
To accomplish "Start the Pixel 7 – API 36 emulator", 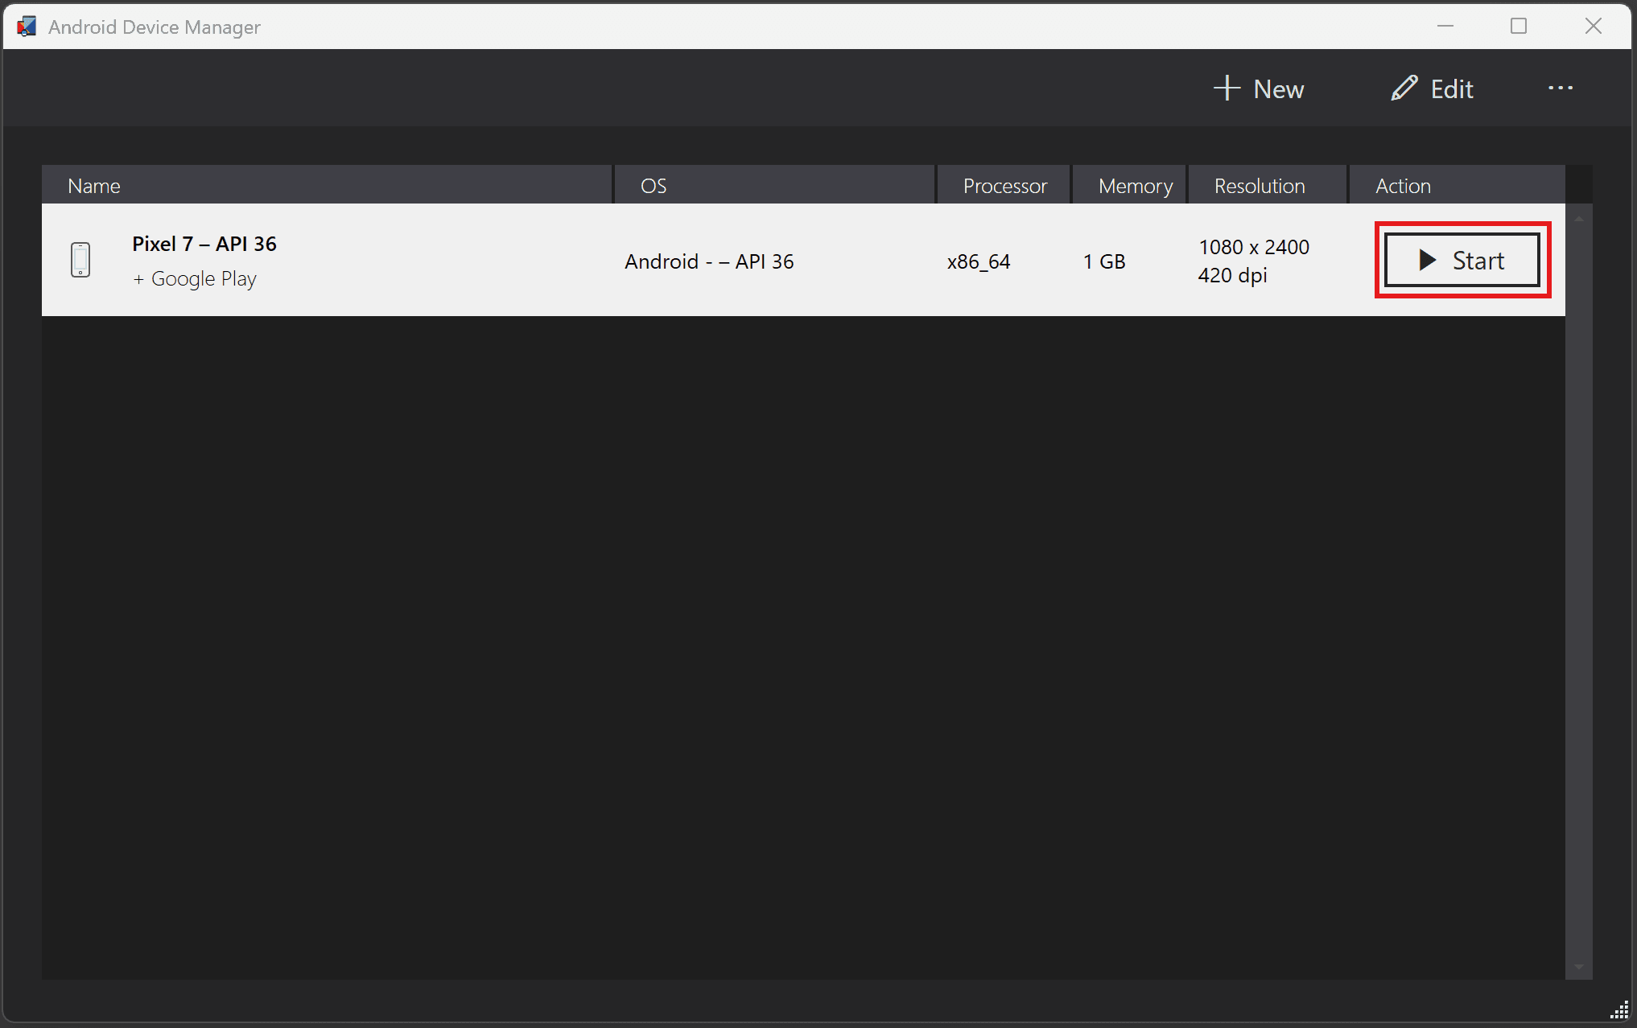I will (1462, 260).
